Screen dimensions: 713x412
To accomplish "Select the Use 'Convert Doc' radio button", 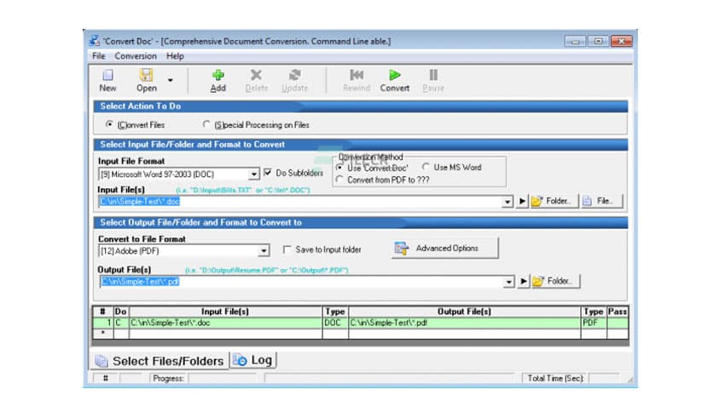I will pos(339,168).
